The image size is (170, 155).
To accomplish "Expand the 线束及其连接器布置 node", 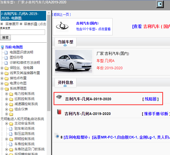I will 2,73.
